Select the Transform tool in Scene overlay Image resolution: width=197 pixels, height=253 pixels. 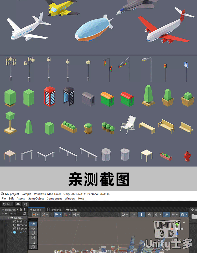pos(33,247)
